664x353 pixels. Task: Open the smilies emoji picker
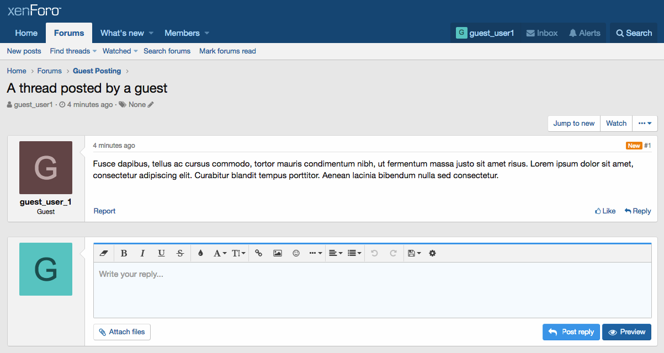(x=296, y=253)
